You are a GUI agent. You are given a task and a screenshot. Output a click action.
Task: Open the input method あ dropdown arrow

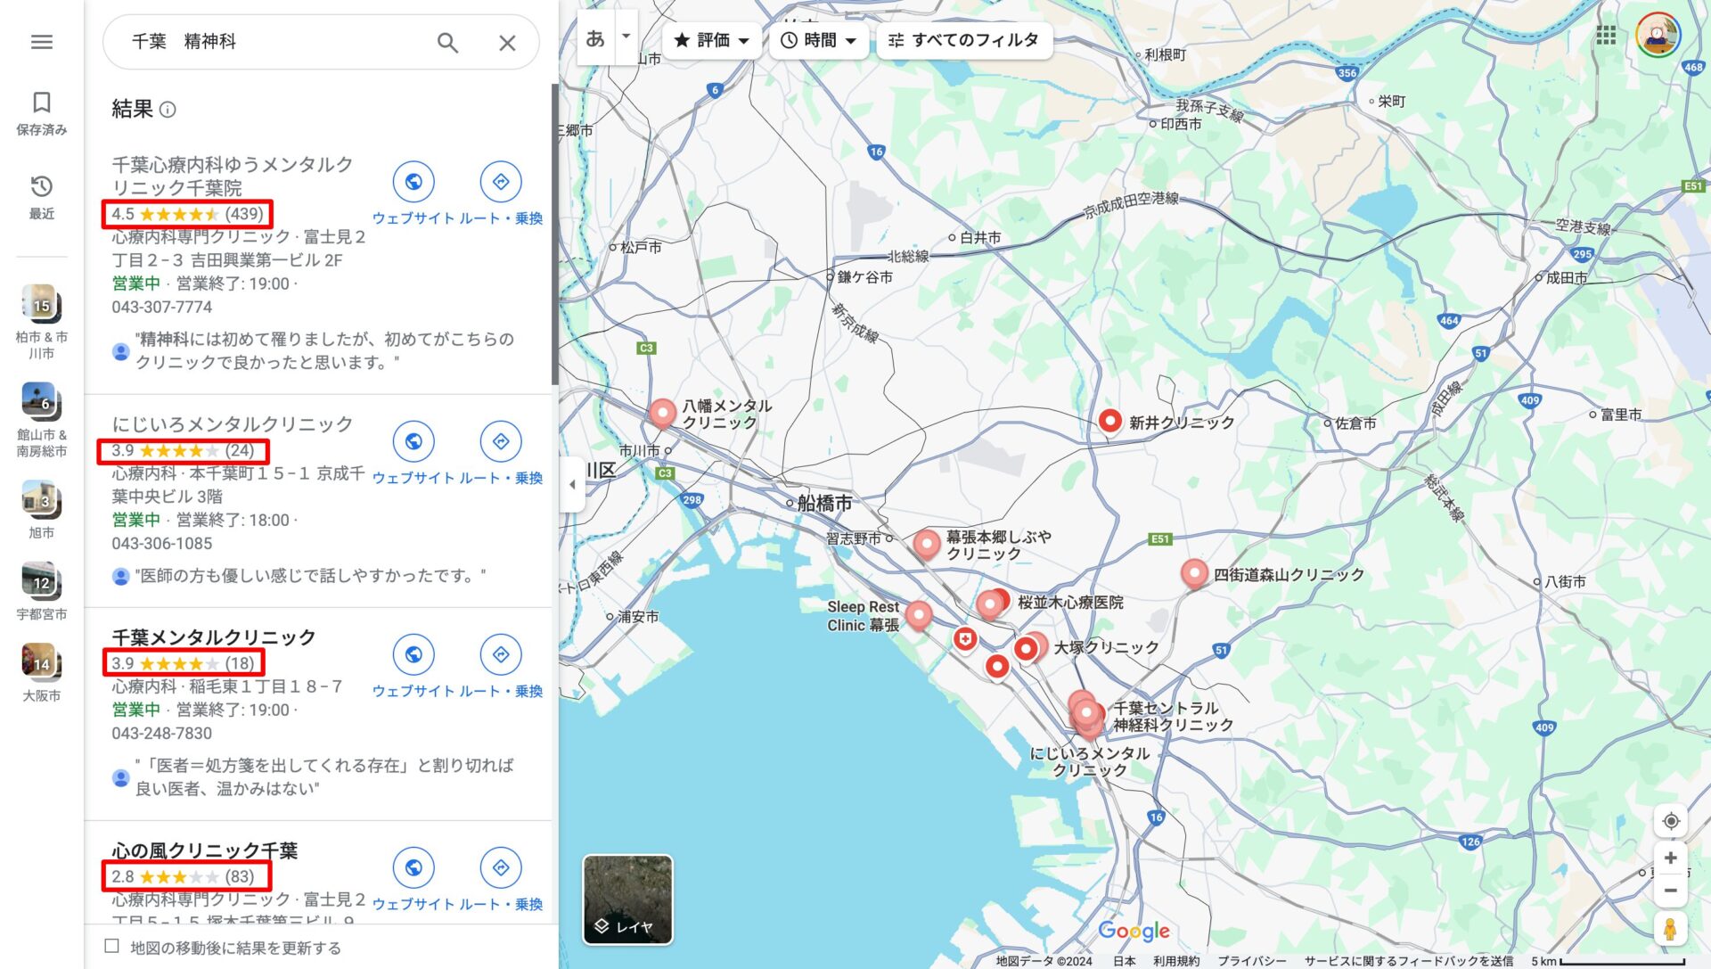[626, 37]
